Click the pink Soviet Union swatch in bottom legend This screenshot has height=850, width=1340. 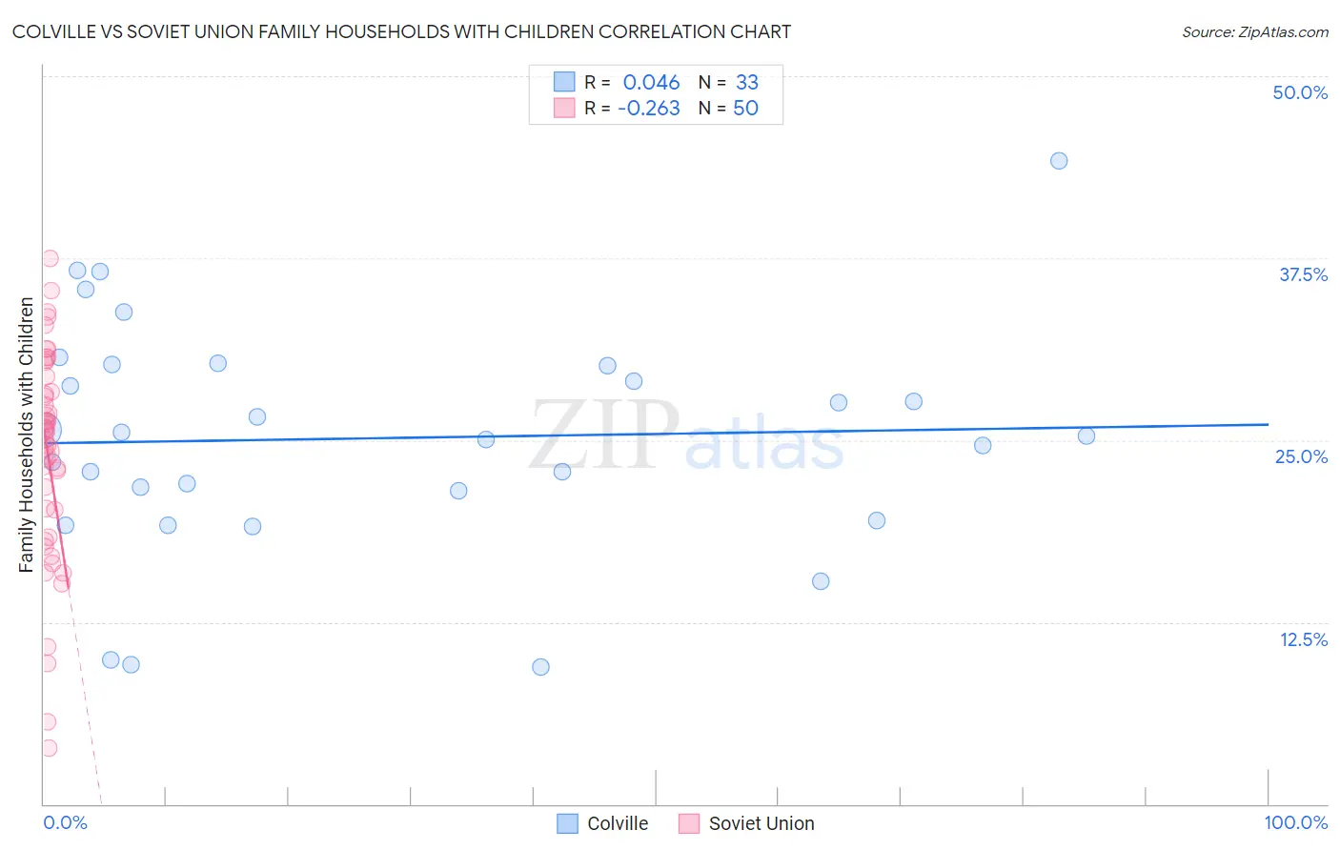coord(689,823)
